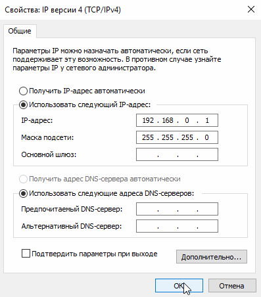Check 'Подтвердить параметры при выходе' checkbox
The width and height of the screenshot is (261, 297).
pyautogui.click(x=26, y=254)
